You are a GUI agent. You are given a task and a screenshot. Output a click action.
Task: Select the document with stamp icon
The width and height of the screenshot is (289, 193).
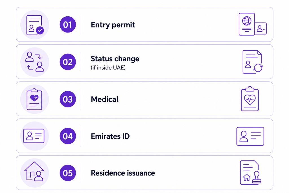pyautogui.click(x=251, y=173)
